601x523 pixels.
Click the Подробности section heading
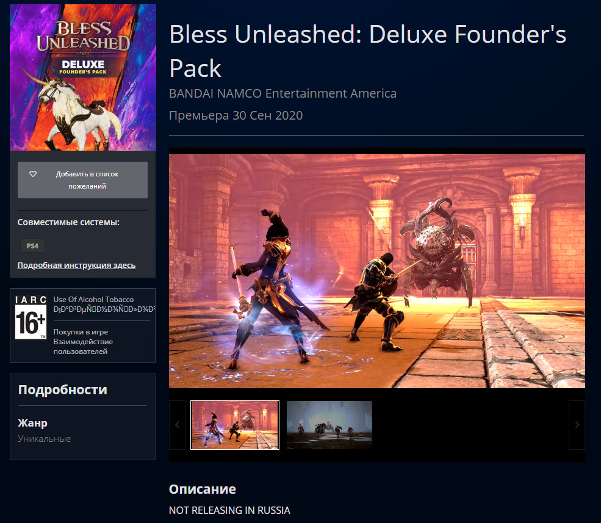click(x=62, y=389)
